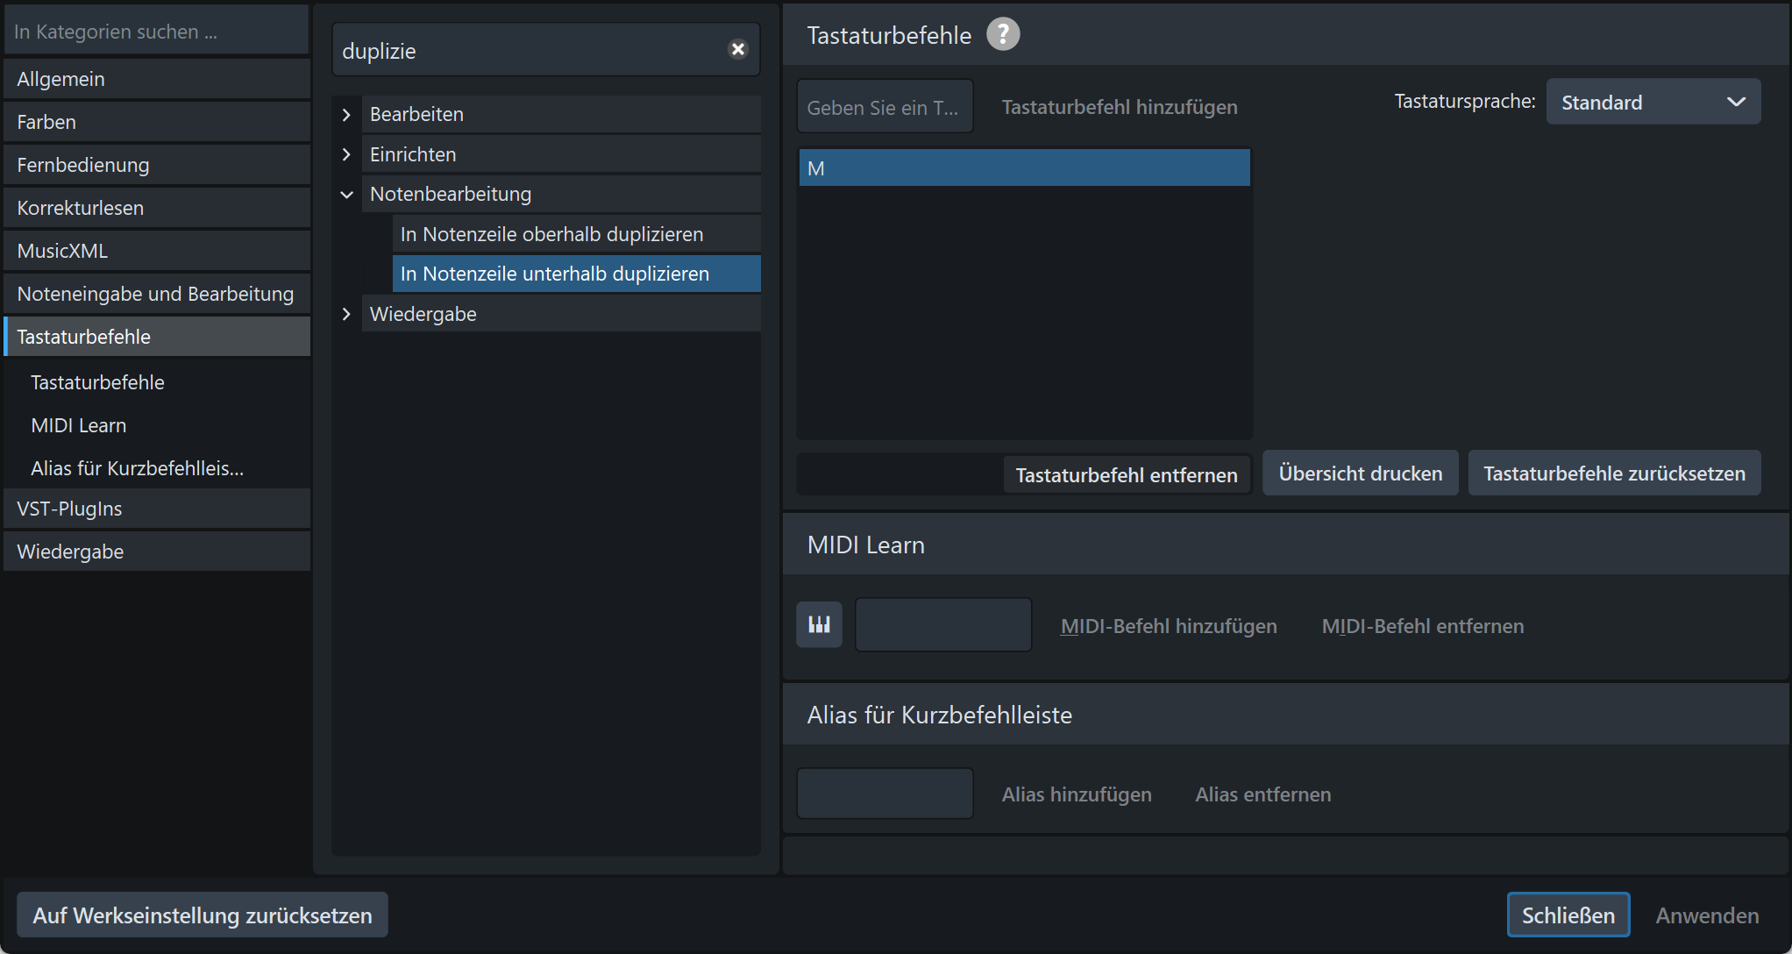Expand the Bearbeiten tree category

tap(346, 114)
